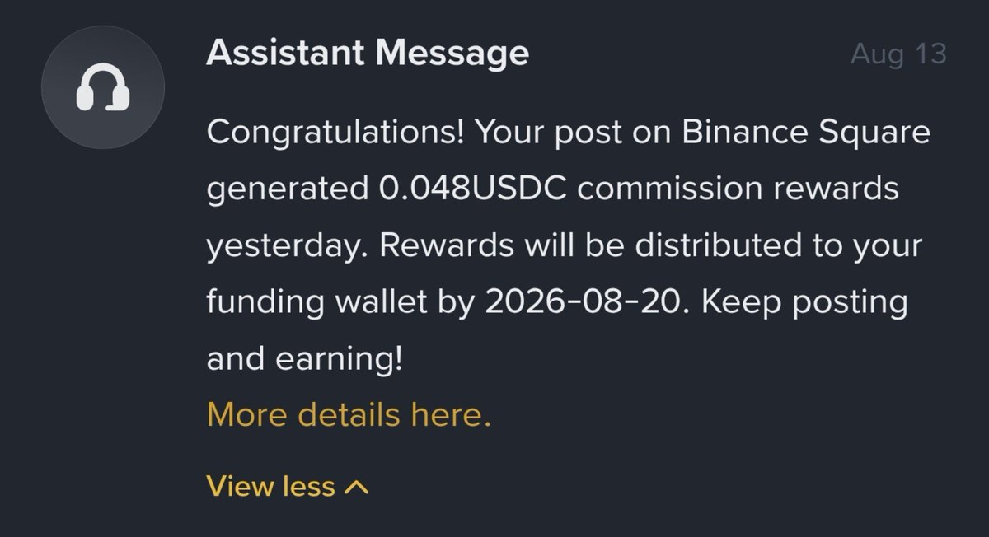Click the Keep posting phrase

[x=806, y=303]
